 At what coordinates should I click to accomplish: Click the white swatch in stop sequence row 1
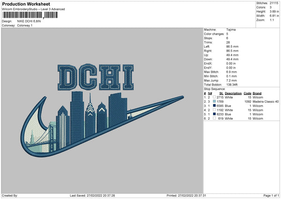point(214,97)
